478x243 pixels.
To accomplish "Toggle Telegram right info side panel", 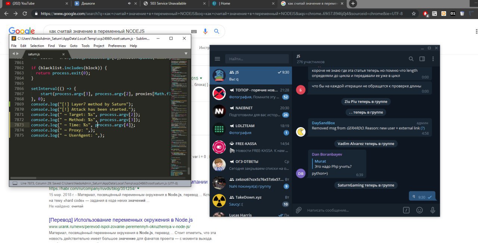I will pyautogui.click(x=422, y=59).
